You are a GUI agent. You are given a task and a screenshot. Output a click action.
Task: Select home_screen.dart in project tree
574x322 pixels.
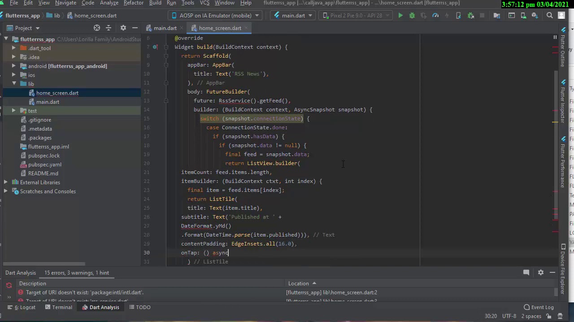click(x=57, y=93)
